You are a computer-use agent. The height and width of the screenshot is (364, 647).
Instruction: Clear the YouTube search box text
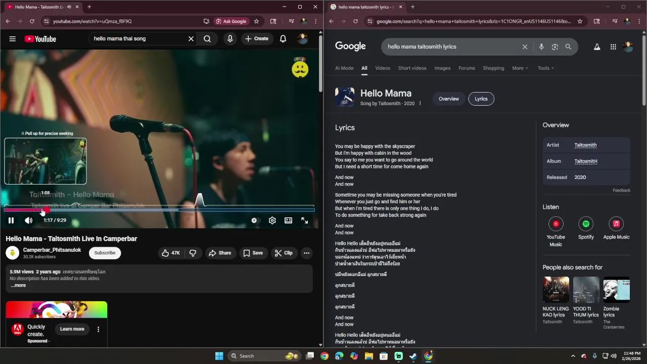[x=191, y=39]
